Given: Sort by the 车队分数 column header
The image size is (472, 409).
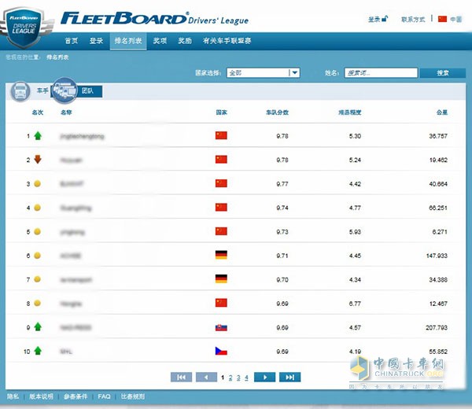Looking at the screenshot, I should pos(277,112).
